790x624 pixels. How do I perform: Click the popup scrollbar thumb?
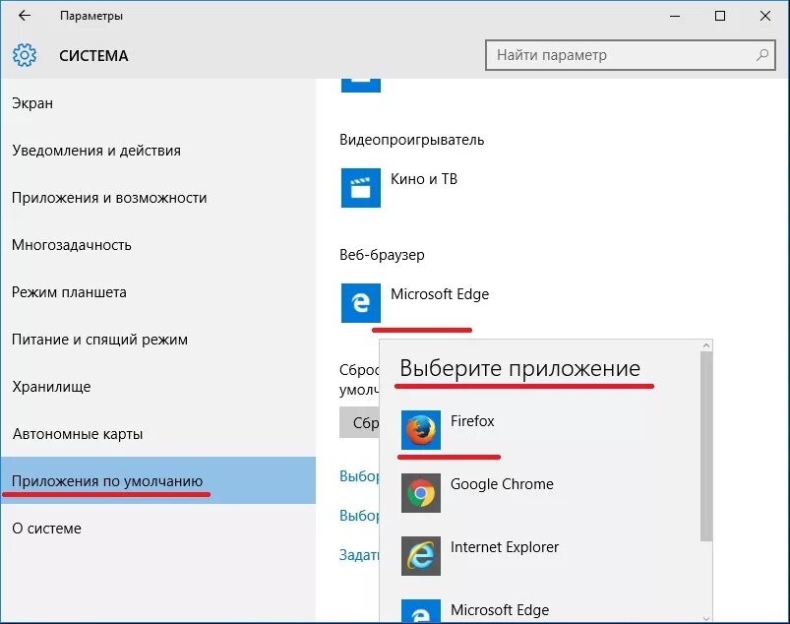pyautogui.click(x=706, y=447)
